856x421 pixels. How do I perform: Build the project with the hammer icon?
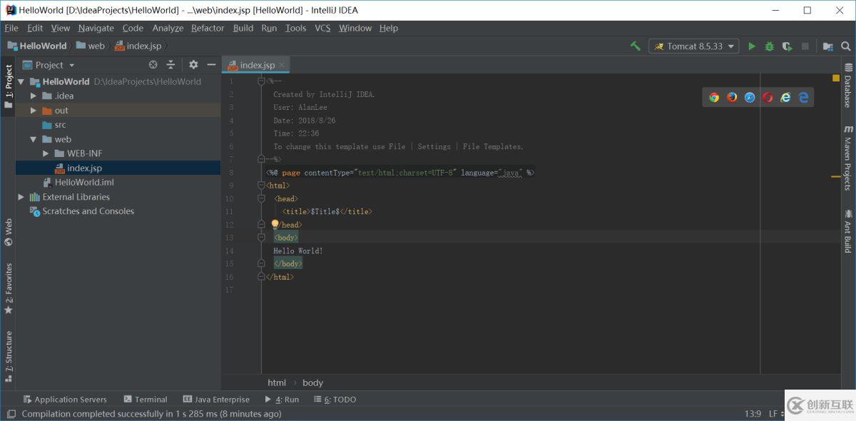[635, 46]
